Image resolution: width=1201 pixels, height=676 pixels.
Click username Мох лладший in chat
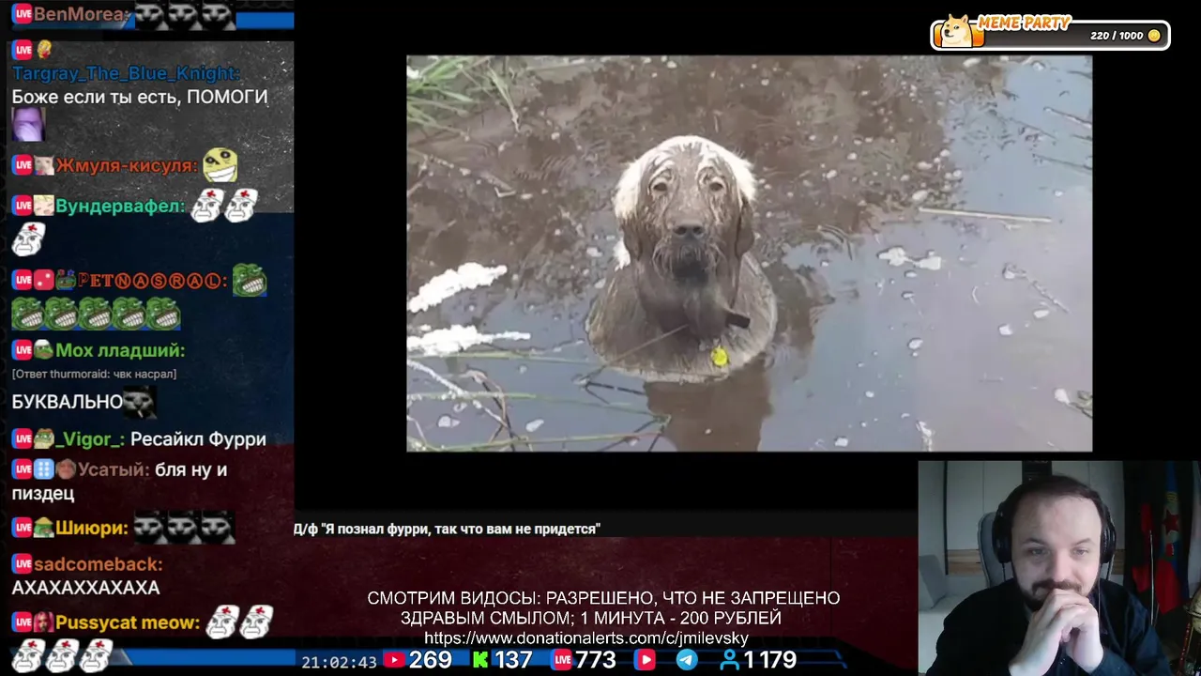pos(120,350)
